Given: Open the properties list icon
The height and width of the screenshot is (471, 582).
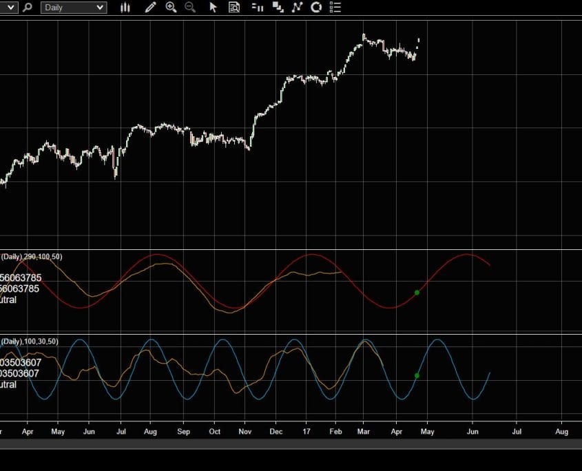Looking at the screenshot, I should 335,8.
